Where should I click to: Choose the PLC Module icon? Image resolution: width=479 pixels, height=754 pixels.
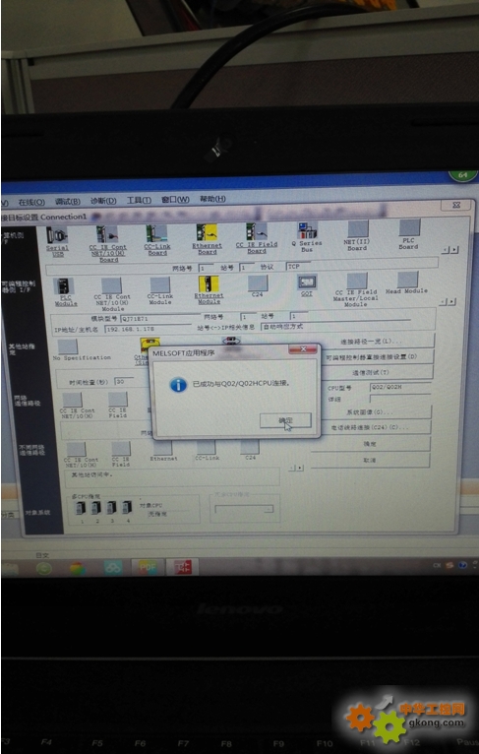(x=63, y=286)
